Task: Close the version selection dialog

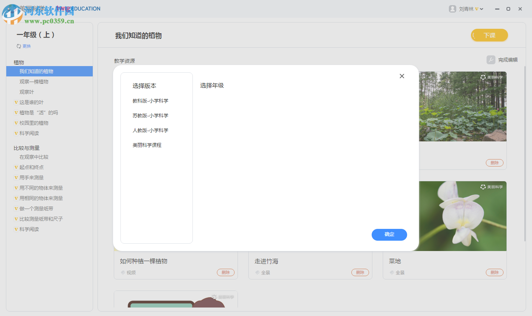Action: (x=402, y=76)
